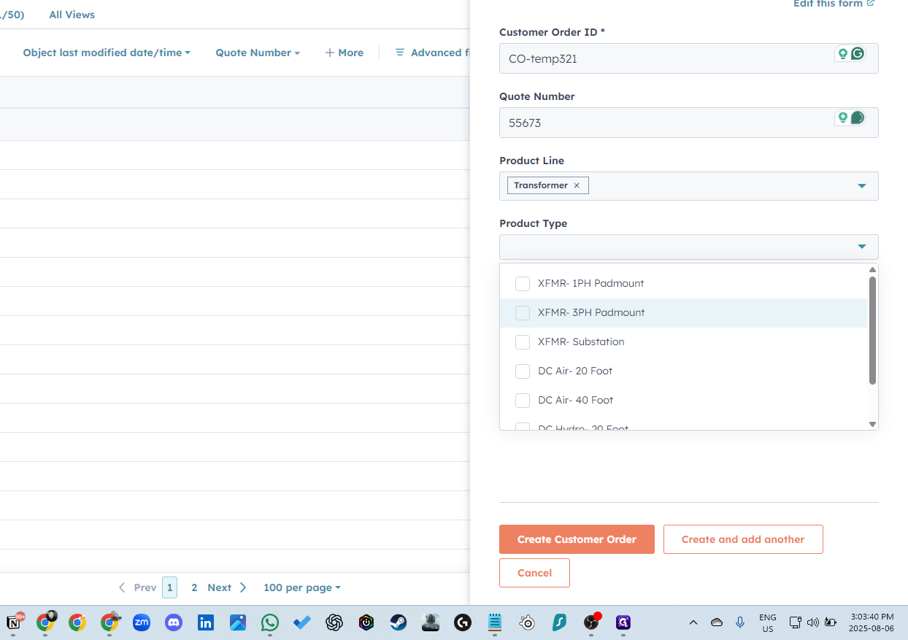Switch to the All Views tab

click(72, 15)
